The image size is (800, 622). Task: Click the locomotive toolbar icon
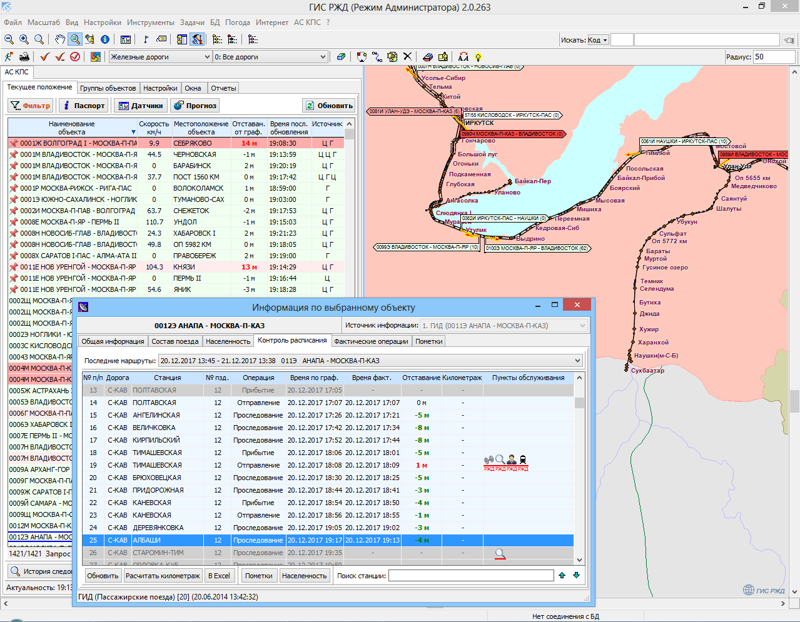click(24, 57)
